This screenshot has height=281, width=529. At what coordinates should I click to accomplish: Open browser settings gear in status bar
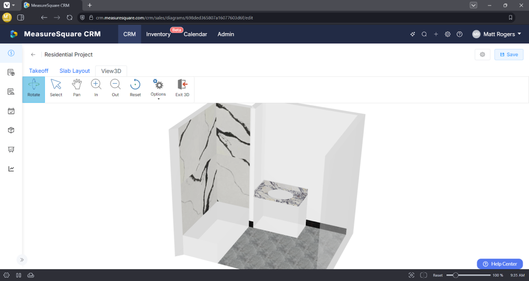pos(6,275)
